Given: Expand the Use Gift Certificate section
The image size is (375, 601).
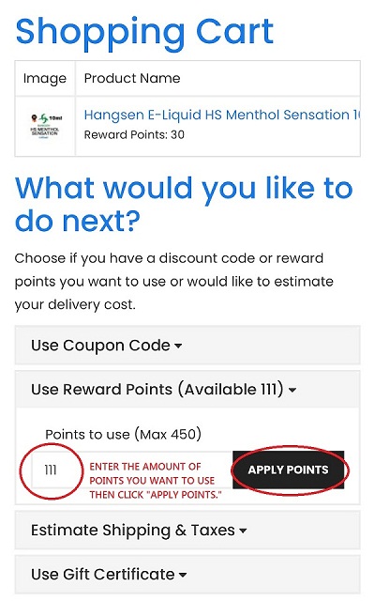Looking at the screenshot, I should pos(187,574).
